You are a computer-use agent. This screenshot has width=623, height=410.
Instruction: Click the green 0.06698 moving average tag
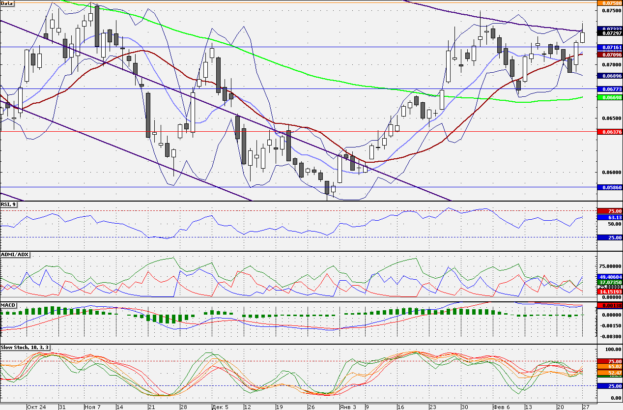pyautogui.click(x=609, y=97)
